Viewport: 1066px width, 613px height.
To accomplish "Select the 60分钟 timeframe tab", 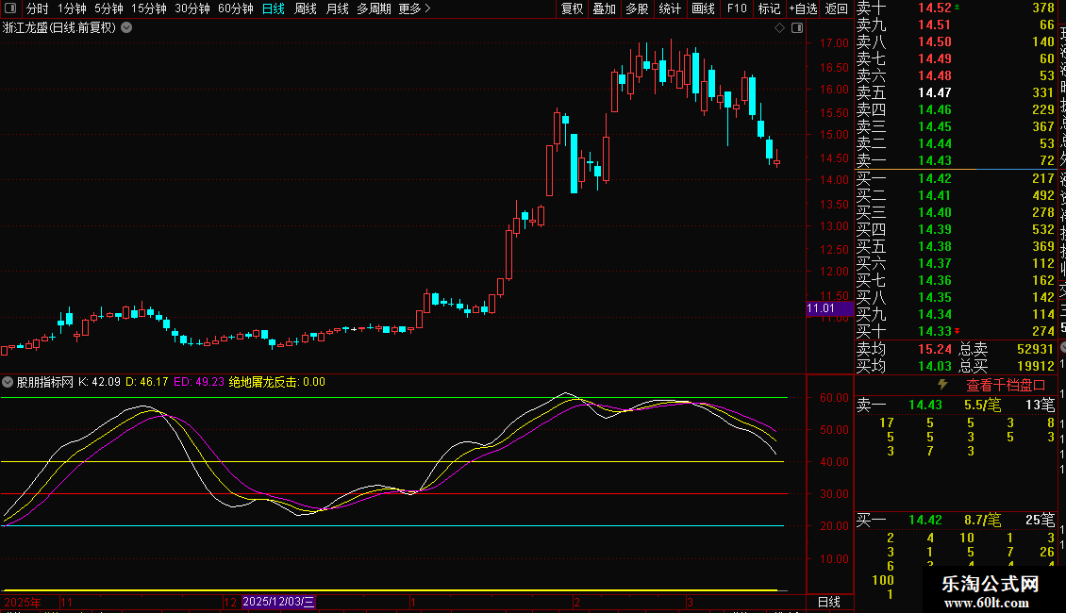I will click(x=235, y=8).
